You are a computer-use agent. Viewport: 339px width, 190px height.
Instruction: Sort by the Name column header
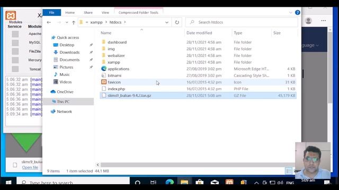pyautogui.click(x=106, y=33)
